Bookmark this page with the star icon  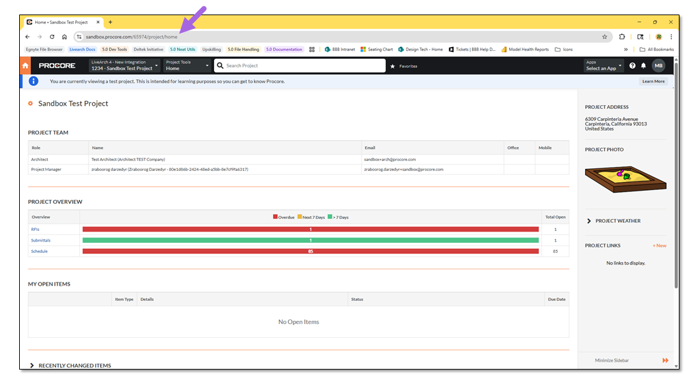click(605, 37)
